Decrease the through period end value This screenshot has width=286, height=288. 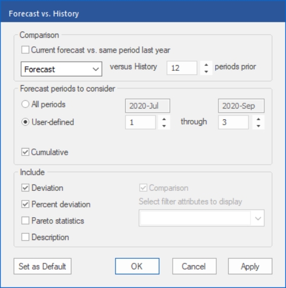[x=259, y=126]
